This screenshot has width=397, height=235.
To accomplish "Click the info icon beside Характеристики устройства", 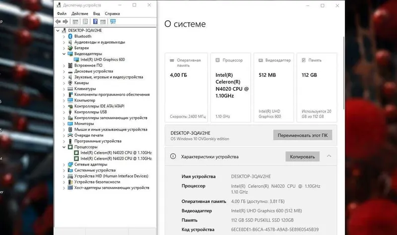I will [173, 156].
